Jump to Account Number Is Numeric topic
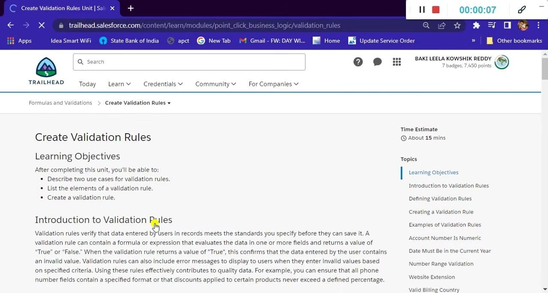Image resolution: width=548 pixels, height=293 pixels. pos(445,238)
